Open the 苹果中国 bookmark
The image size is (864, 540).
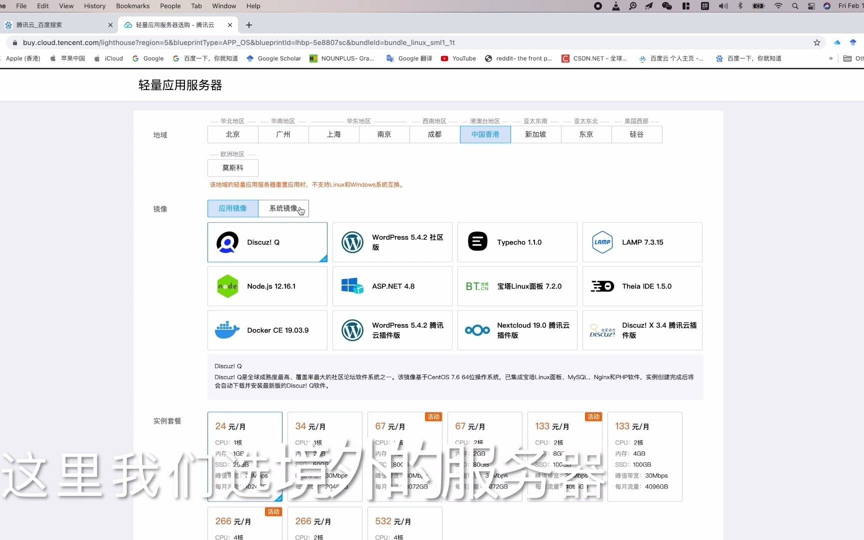pyautogui.click(x=67, y=58)
